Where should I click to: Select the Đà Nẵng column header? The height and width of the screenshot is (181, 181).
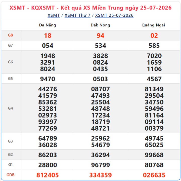coord(48,25)
